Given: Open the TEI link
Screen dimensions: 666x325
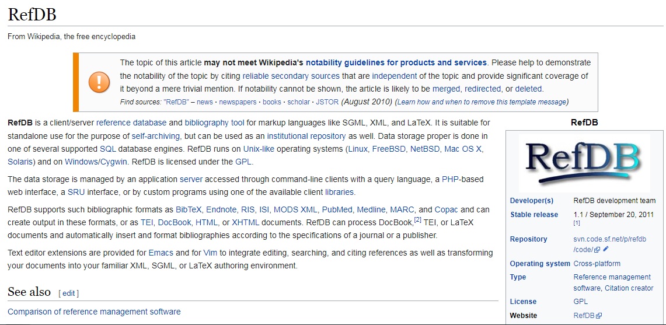Looking at the screenshot, I should [x=148, y=223].
